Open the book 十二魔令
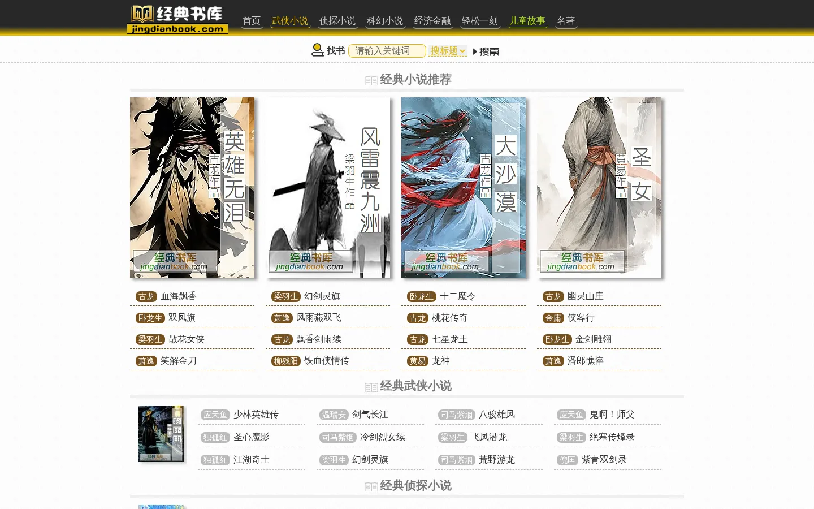Viewport: 814px width, 509px height. [458, 296]
